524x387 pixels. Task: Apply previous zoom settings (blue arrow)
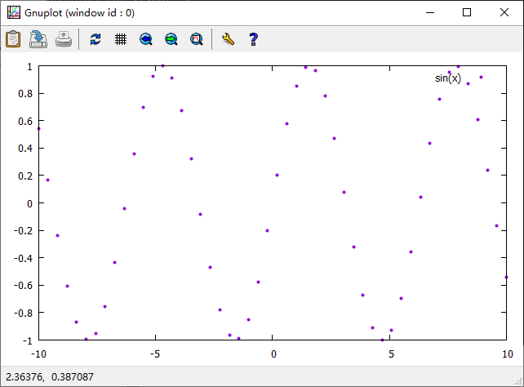pyautogui.click(x=146, y=39)
